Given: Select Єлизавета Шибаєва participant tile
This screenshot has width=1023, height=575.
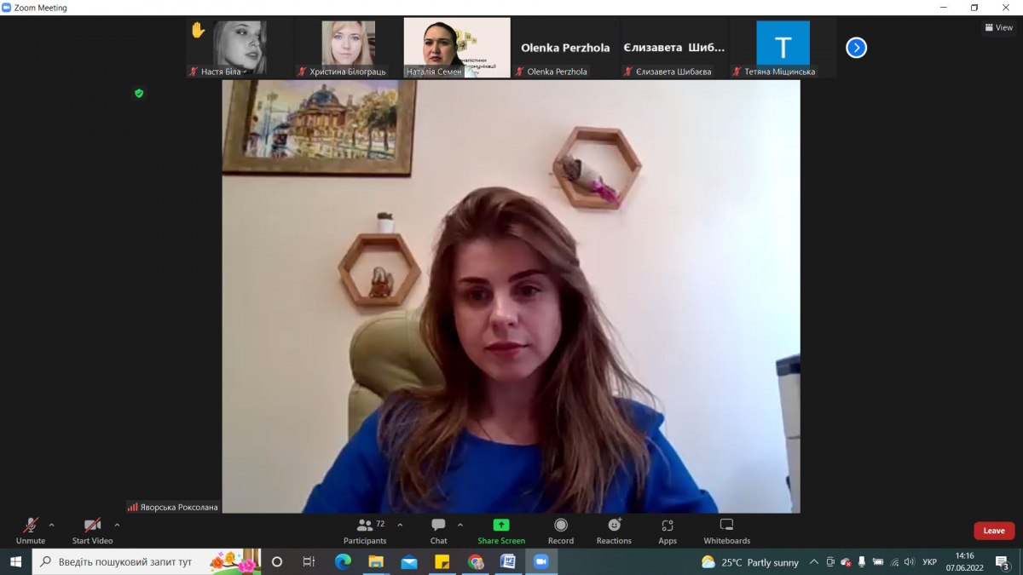Looking at the screenshot, I should (x=674, y=48).
